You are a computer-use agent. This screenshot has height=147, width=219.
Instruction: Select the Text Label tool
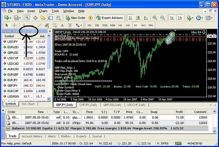pos(70,25)
